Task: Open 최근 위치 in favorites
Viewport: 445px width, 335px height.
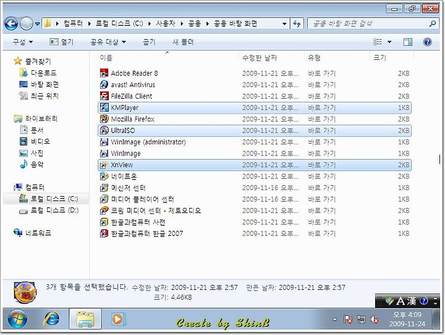Action: [x=39, y=96]
